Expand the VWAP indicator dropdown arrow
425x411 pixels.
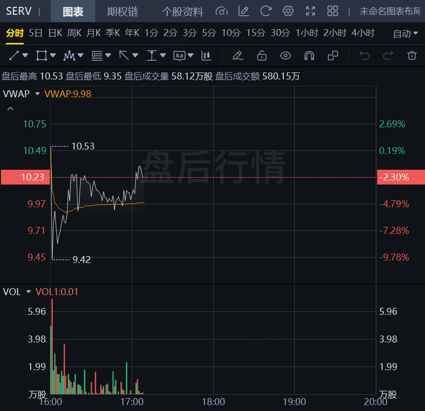[x=37, y=93]
